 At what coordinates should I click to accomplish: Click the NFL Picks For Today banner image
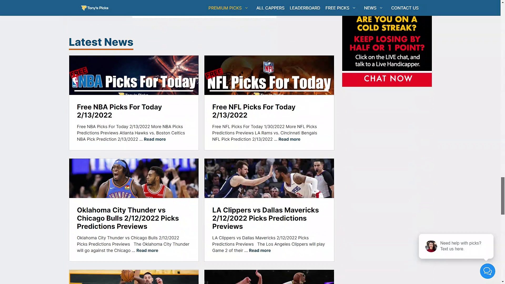(269, 75)
